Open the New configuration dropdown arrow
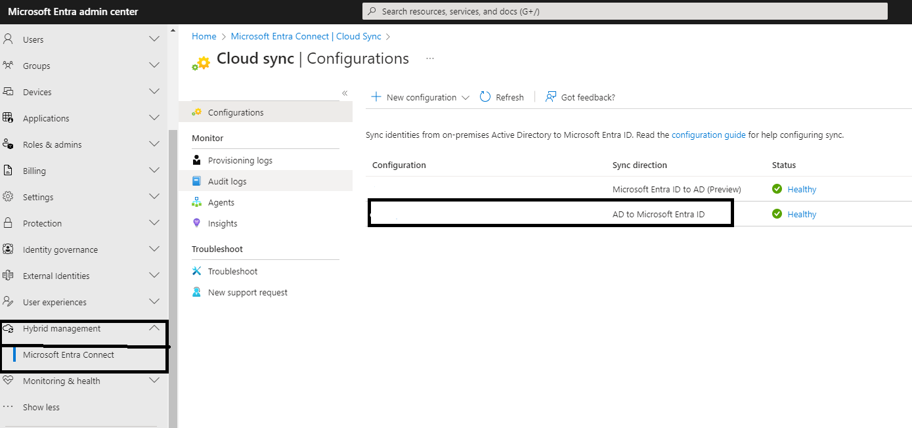This screenshot has height=428, width=912. [x=466, y=98]
